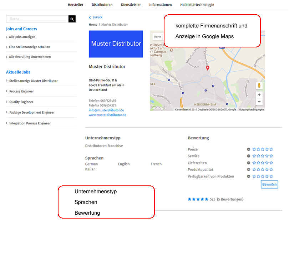The width and height of the screenshot is (289, 256).
Task: Reset the Lieferzeiten rating with minus icon
Action: pos(248,163)
